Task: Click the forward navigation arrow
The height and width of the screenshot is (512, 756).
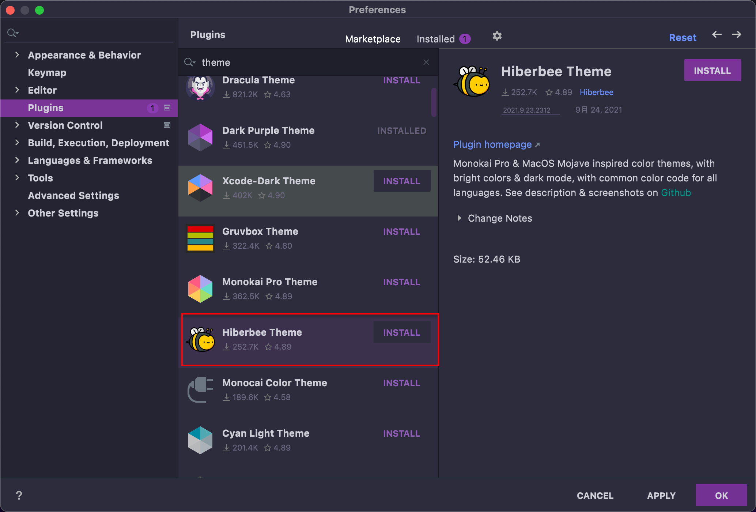Action: [x=736, y=35]
